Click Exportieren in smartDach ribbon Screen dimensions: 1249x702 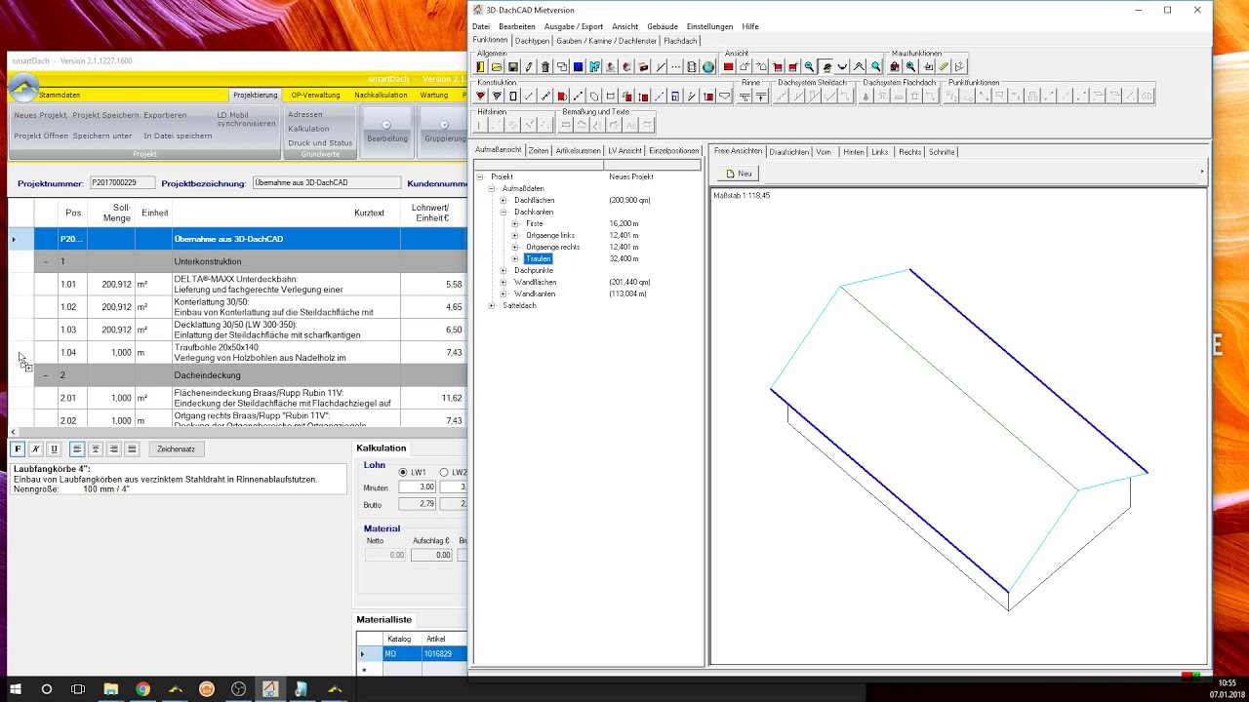[x=165, y=115]
